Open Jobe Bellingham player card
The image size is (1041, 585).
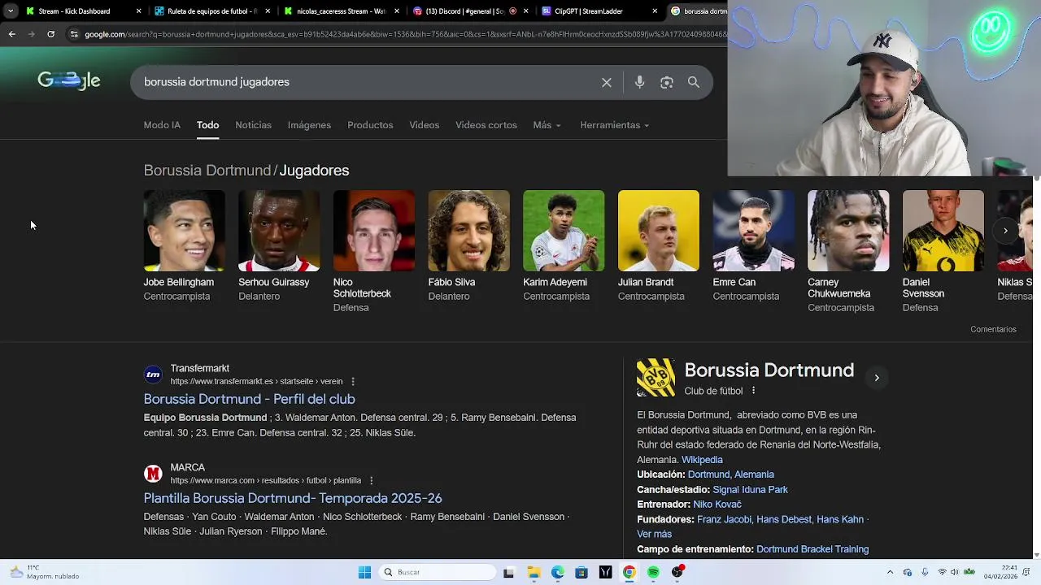pyautogui.click(x=184, y=246)
